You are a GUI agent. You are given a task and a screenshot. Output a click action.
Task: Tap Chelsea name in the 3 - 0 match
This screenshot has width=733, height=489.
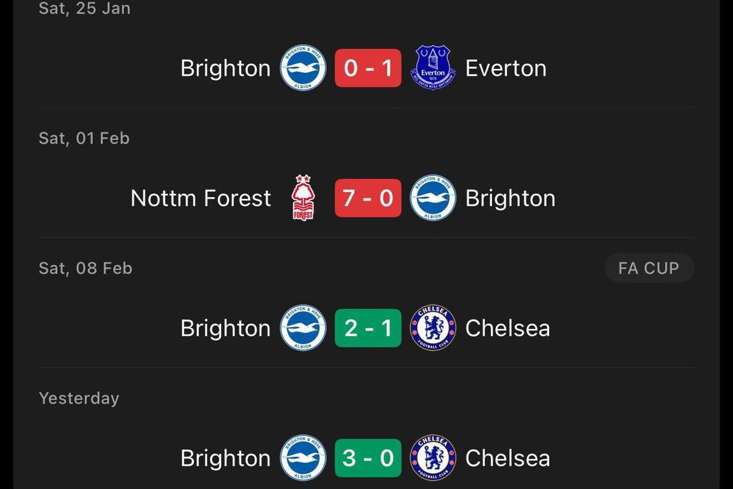click(508, 458)
